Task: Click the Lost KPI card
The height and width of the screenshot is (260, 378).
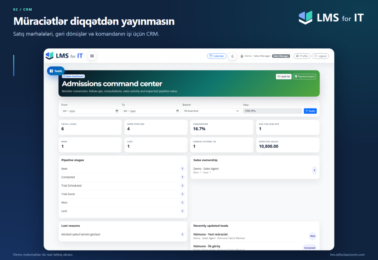Action: point(156,145)
